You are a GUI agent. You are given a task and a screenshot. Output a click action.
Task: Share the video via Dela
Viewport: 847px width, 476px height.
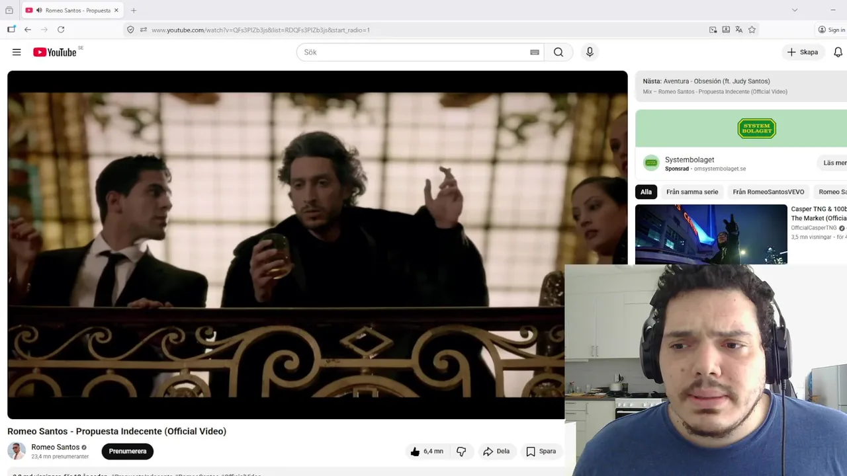point(496,452)
